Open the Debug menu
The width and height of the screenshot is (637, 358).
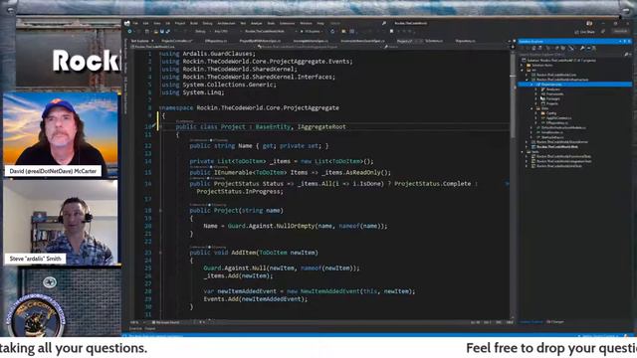[207, 23]
